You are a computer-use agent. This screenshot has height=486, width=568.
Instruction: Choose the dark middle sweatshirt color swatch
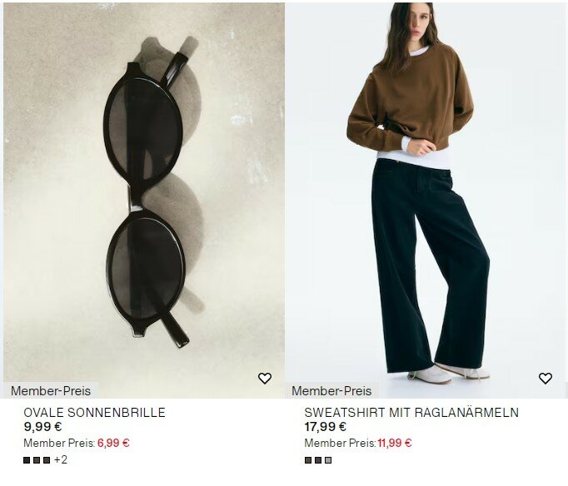(x=318, y=460)
